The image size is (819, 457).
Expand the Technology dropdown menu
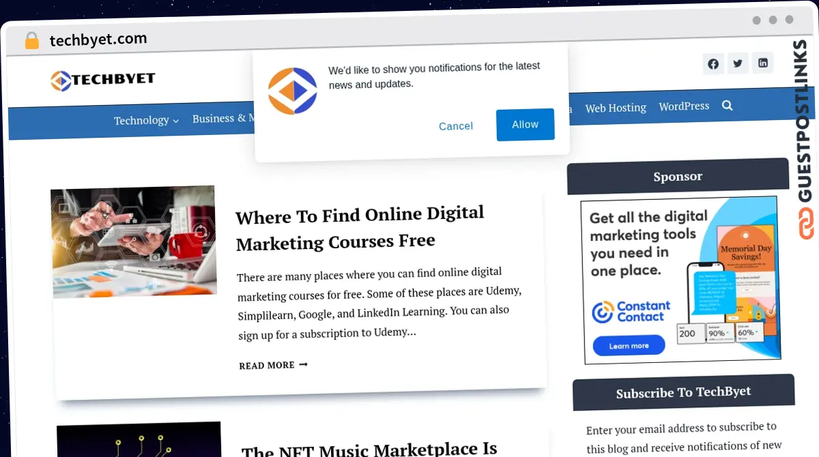click(145, 120)
